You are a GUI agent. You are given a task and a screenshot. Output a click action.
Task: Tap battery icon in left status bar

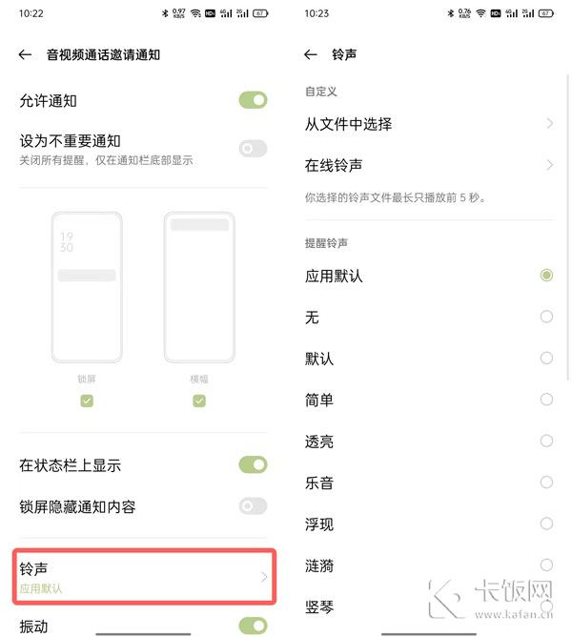260,13
